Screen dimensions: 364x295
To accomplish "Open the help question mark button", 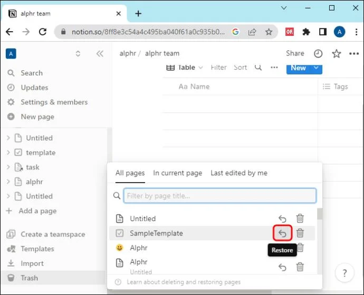I will point(344,273).
